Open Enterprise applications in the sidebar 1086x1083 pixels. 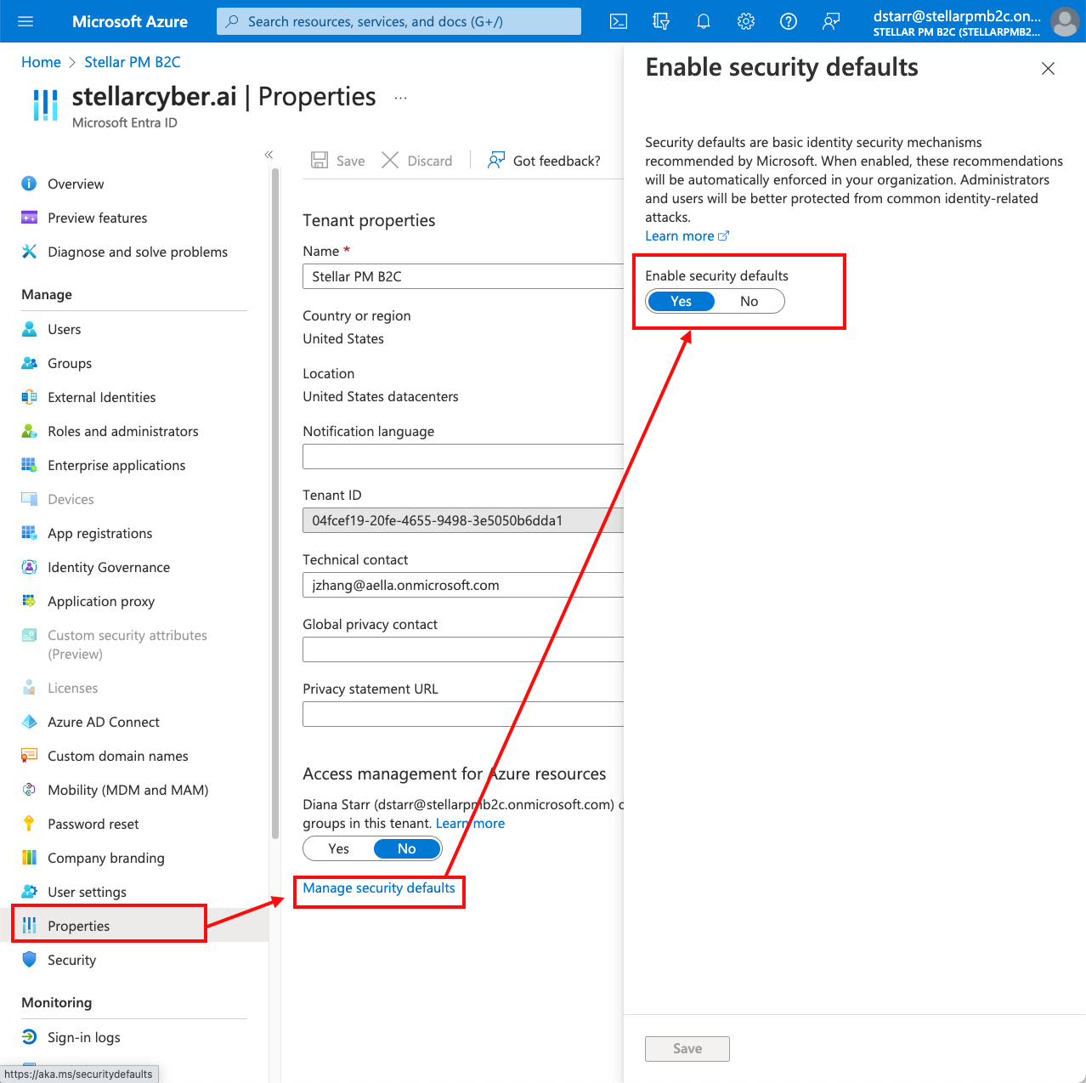tap(116, 465)
